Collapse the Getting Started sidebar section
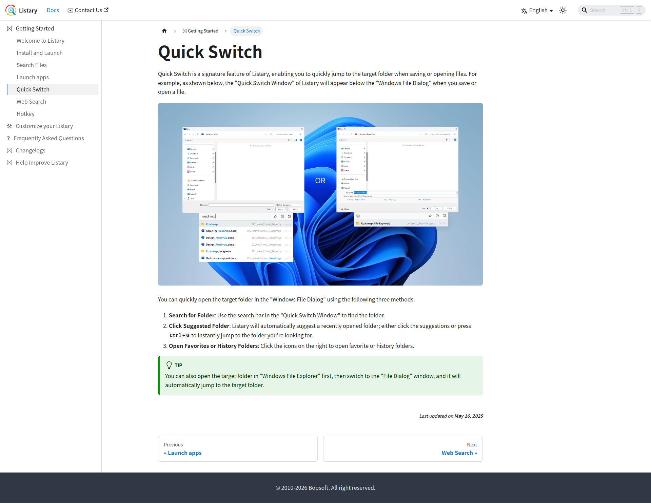Image resolution: width=651 pixels, height=503 pixels. pos(35,28)
